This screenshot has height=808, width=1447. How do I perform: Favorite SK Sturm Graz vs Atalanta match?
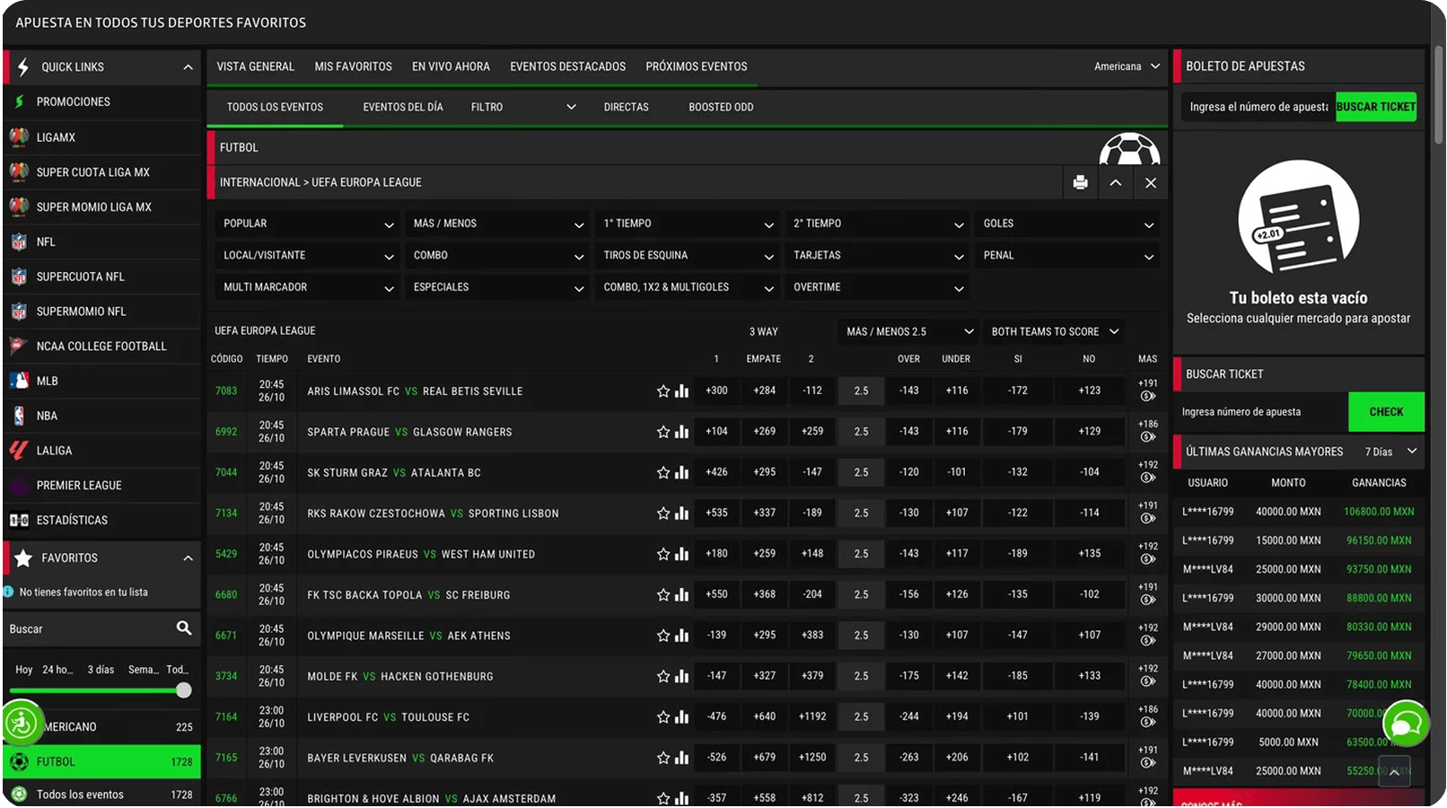663,472
